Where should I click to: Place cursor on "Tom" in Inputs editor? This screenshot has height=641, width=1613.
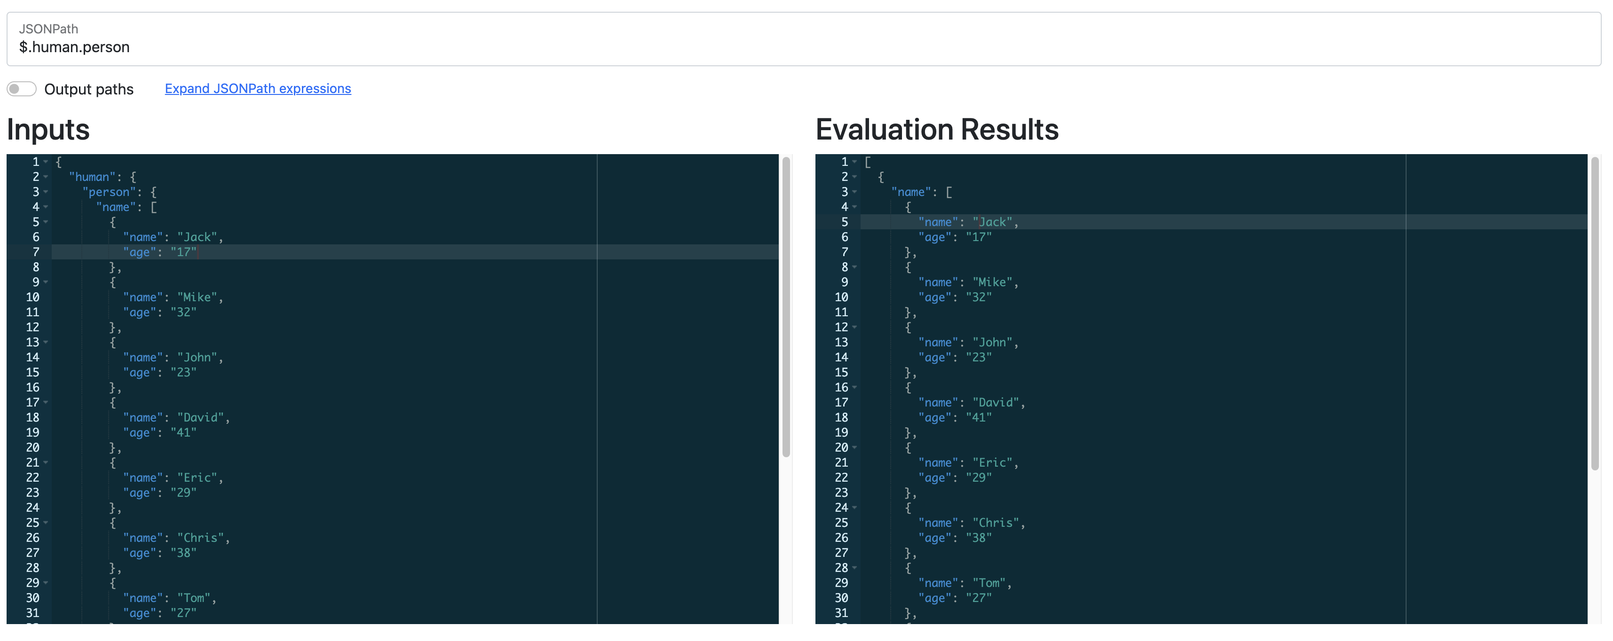193,598
